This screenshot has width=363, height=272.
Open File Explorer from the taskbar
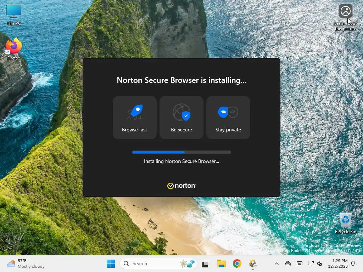click(221, 263)
